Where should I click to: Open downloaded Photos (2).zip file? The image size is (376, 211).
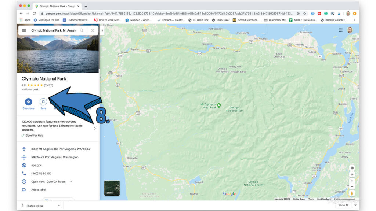(x=35, y=206)
